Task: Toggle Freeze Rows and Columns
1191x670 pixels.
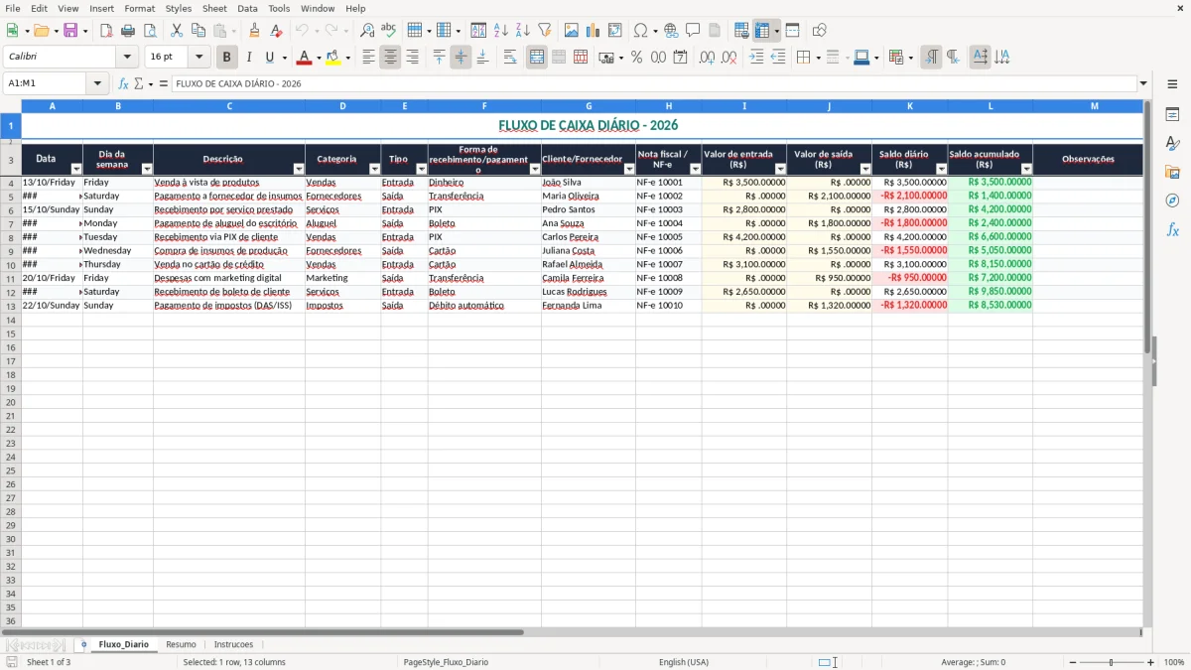Action: (x=762, y=31)
